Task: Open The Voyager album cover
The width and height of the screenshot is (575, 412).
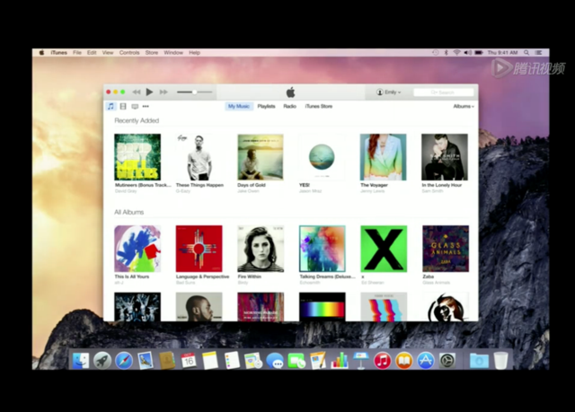Action: tap(383, 157)
